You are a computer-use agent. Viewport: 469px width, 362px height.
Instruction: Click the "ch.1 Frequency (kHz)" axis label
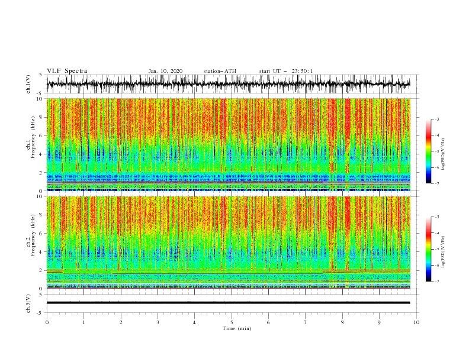click(31, 136)
